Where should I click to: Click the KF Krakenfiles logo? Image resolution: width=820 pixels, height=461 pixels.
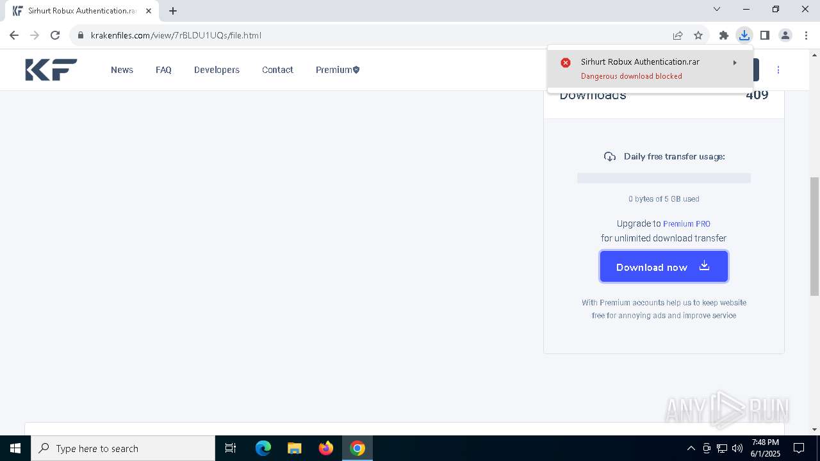click(x=51, y=70)
